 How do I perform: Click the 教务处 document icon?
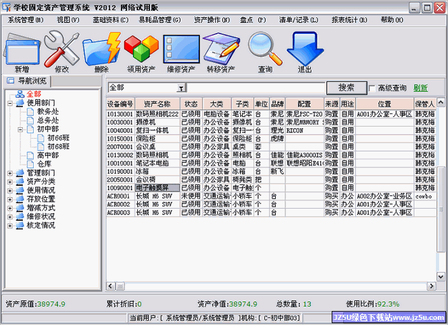(x=31, y=111)
